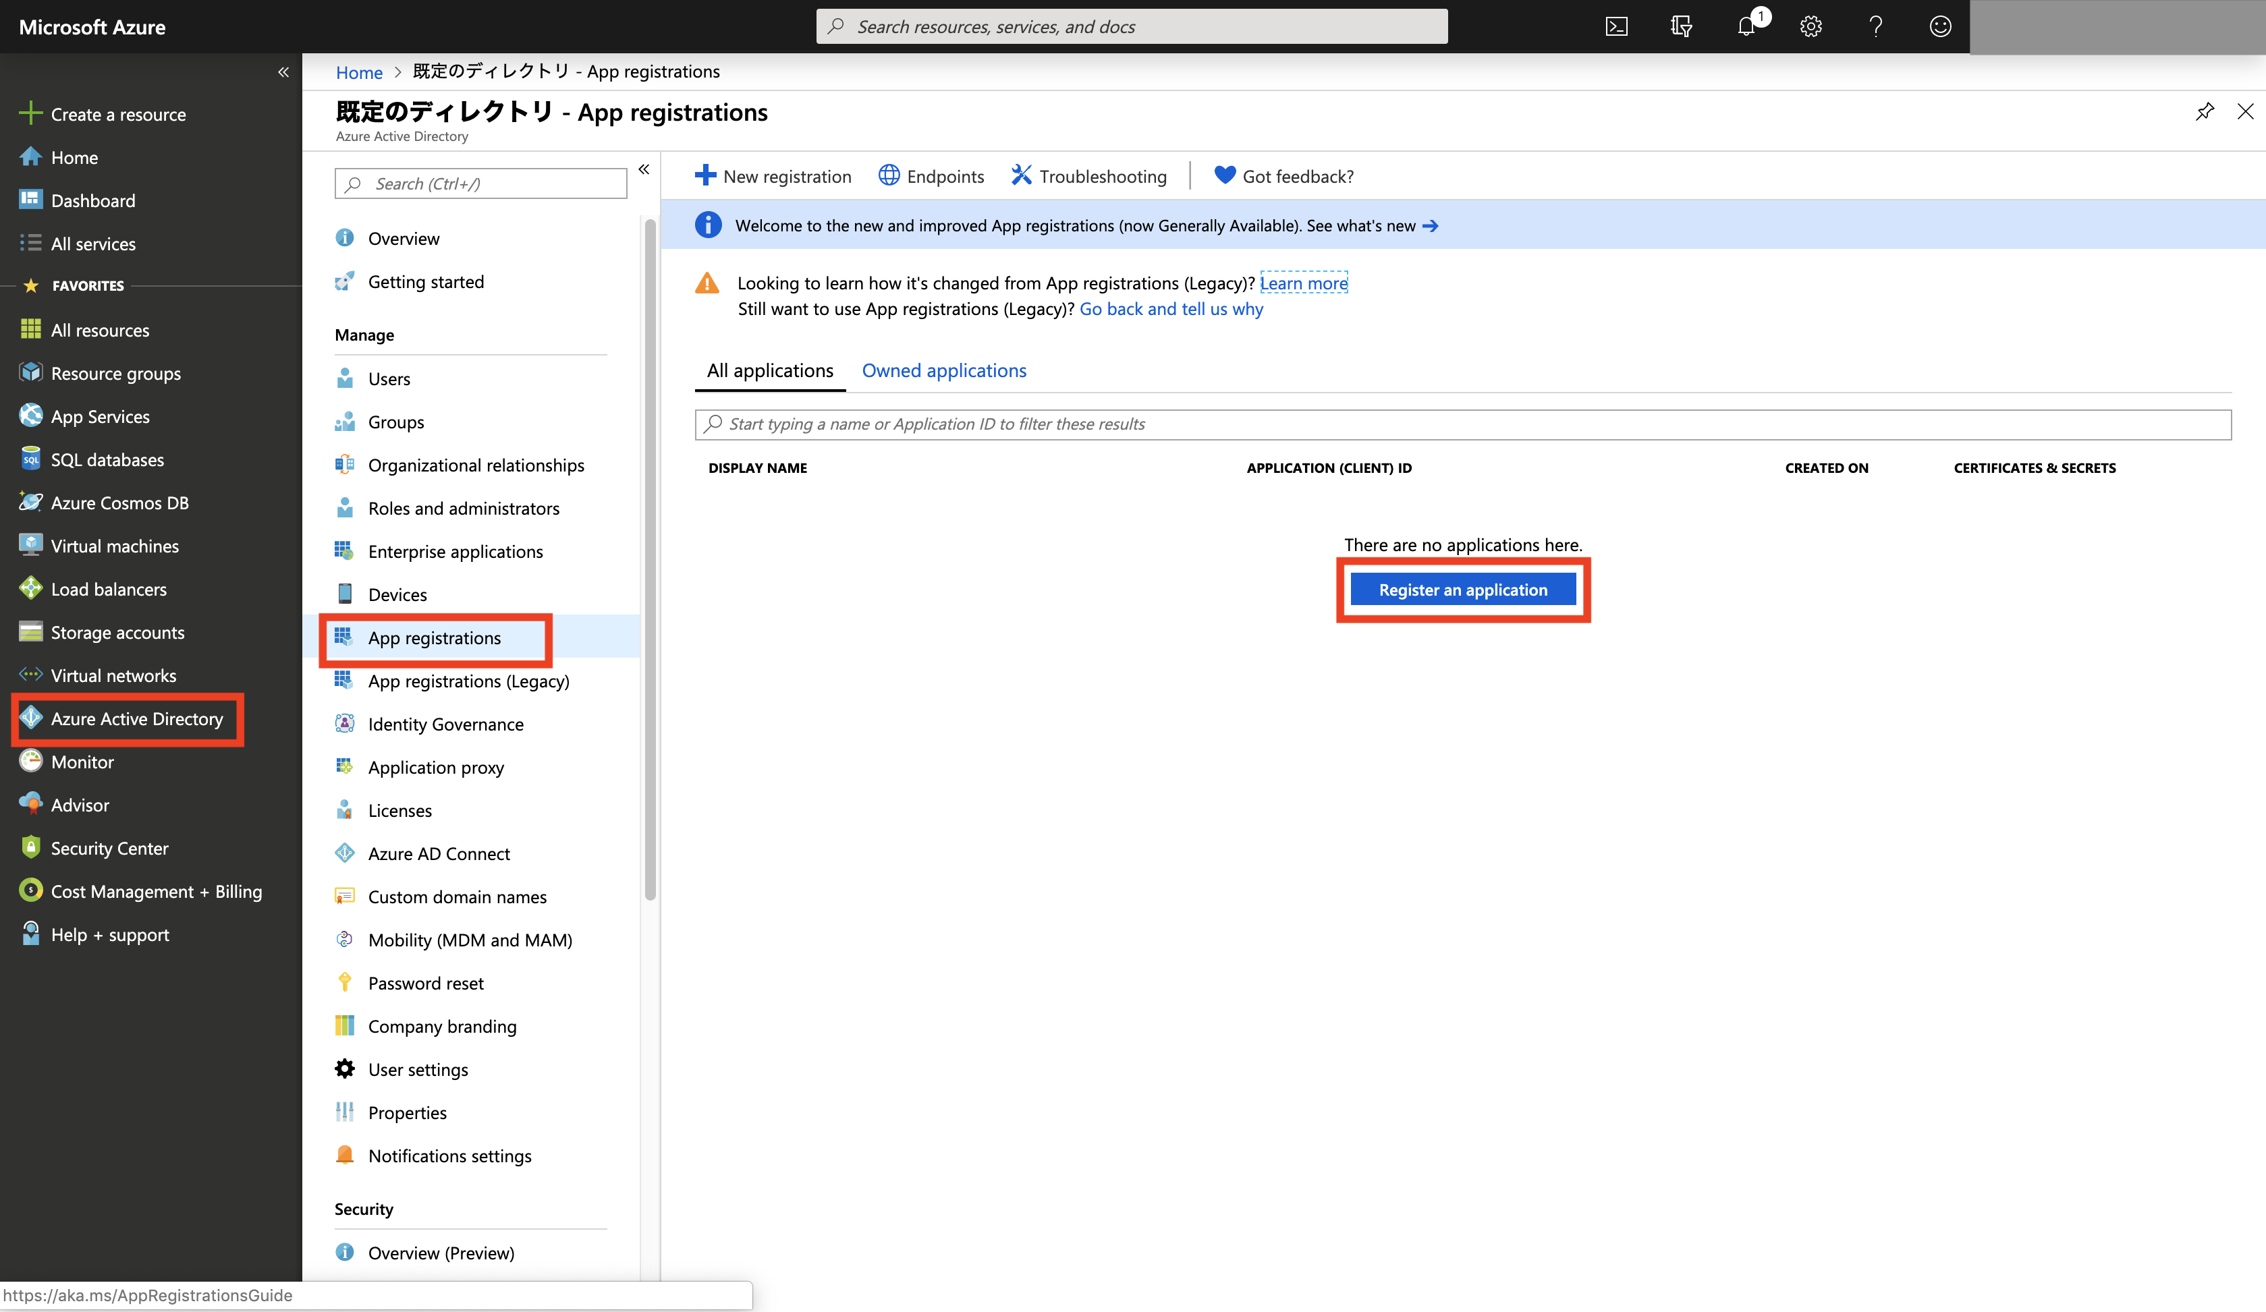This screenshot has width=2266, height=1312.
Task: Open the help question mark icon
Action: pos(1876,26)
